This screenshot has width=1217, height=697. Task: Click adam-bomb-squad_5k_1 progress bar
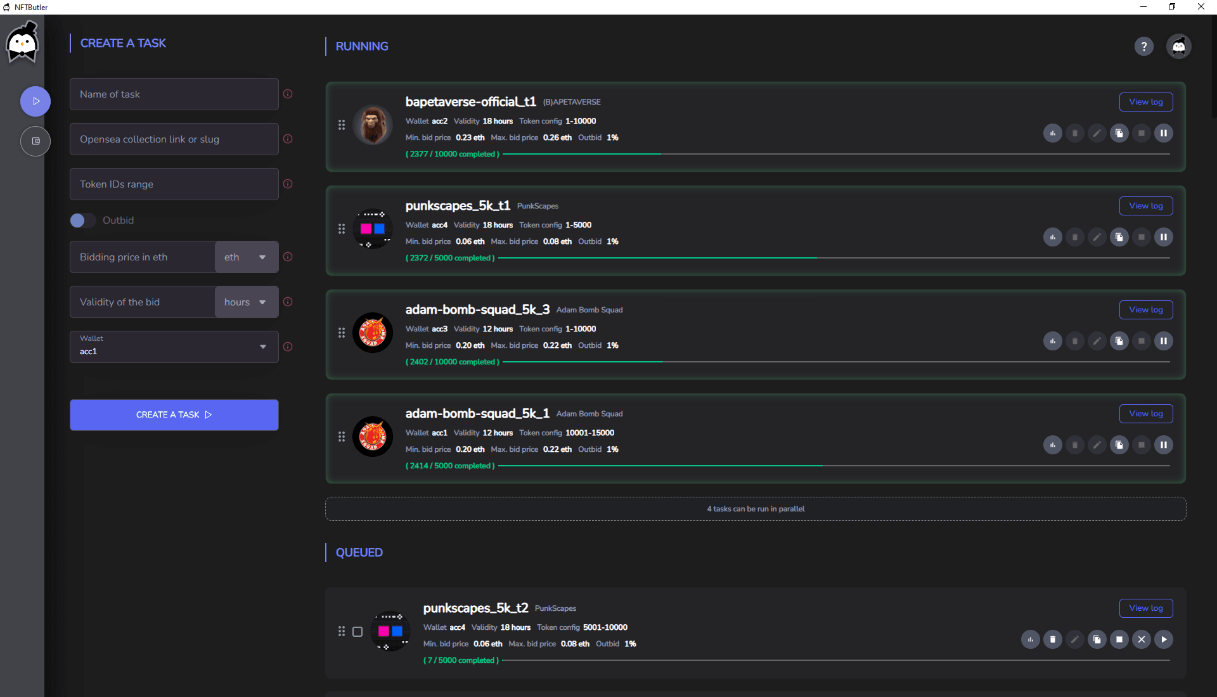click(834, 466)
